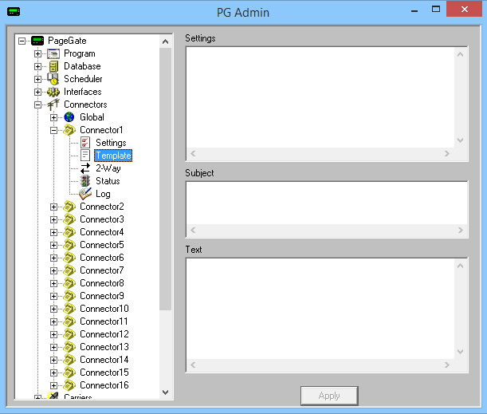The height and width of the screenshot is (414, 487).
Task: Click inside the Settings text box
Action: click(x=320, y=97)
